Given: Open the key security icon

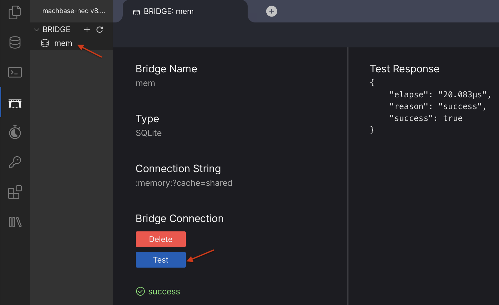Looking at the screenshot, I should click(x=15, y=162).
